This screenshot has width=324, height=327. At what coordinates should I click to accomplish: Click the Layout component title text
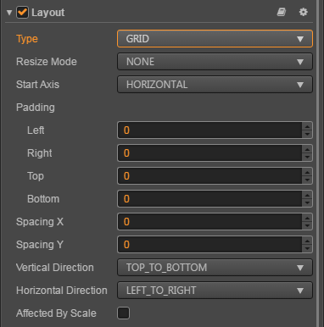coord(48,13)
